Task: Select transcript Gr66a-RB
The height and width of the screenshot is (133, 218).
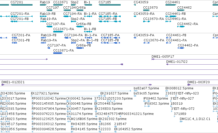Action: [x=80, y=27]
